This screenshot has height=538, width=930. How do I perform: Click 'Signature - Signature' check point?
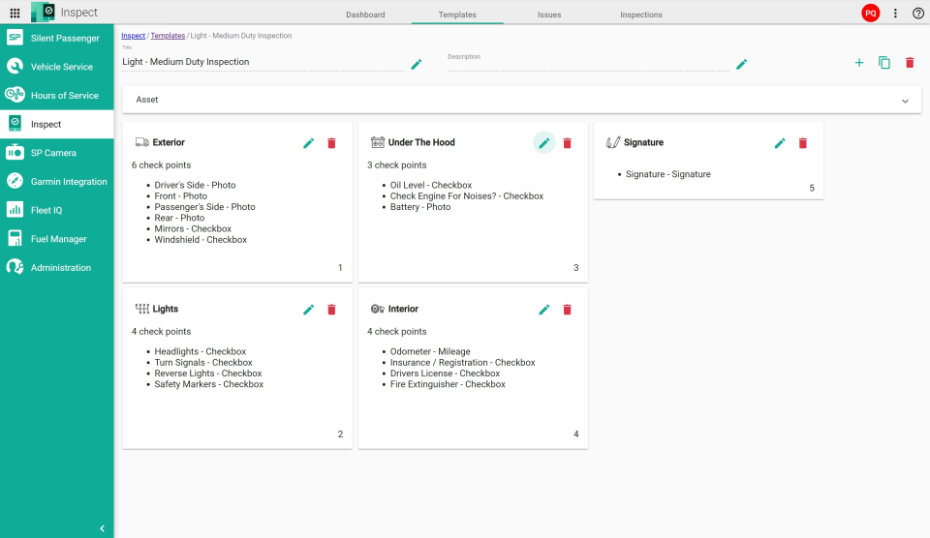coord(667,174)
